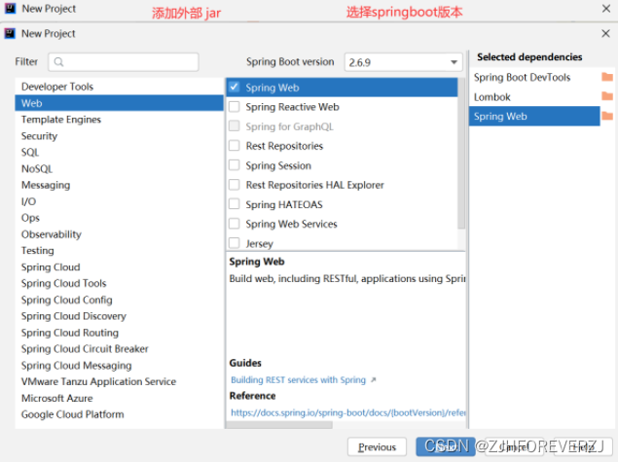Click external link arrow beside Building REST services
618x462 pixels.
374,379
